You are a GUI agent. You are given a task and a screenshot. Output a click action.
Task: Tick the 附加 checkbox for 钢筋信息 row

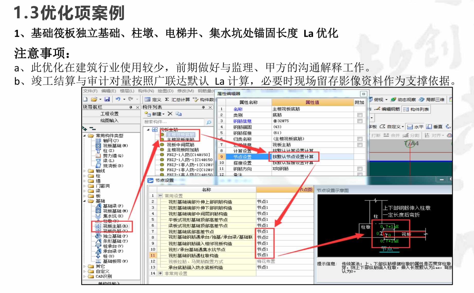(x=360, y=121)
